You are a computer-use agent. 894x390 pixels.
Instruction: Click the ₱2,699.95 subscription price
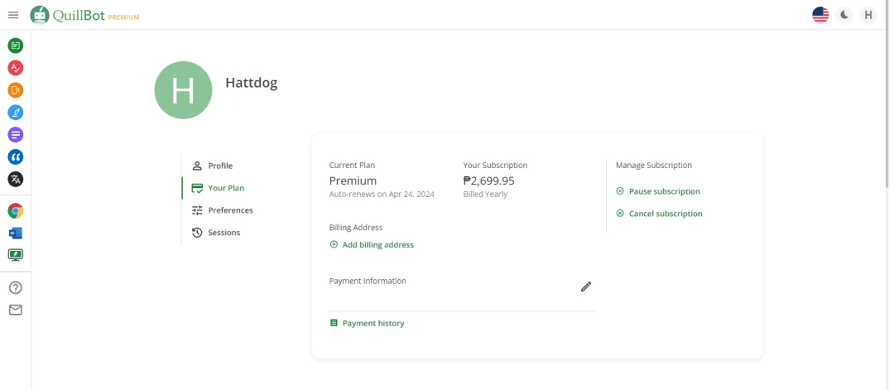tap(488, 181)
